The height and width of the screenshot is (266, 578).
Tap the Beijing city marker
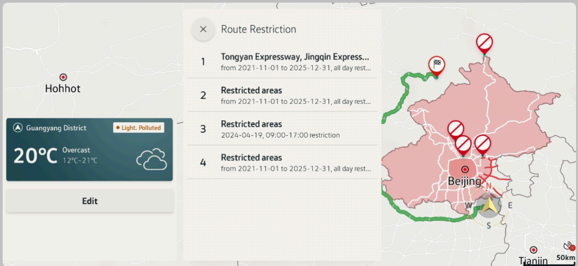click(465, 170)
